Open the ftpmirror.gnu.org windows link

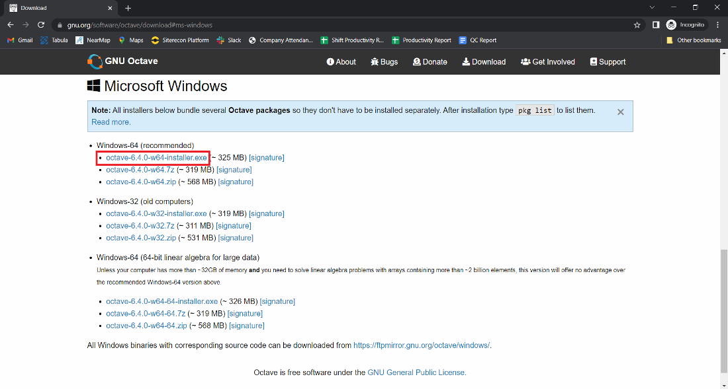422,345
